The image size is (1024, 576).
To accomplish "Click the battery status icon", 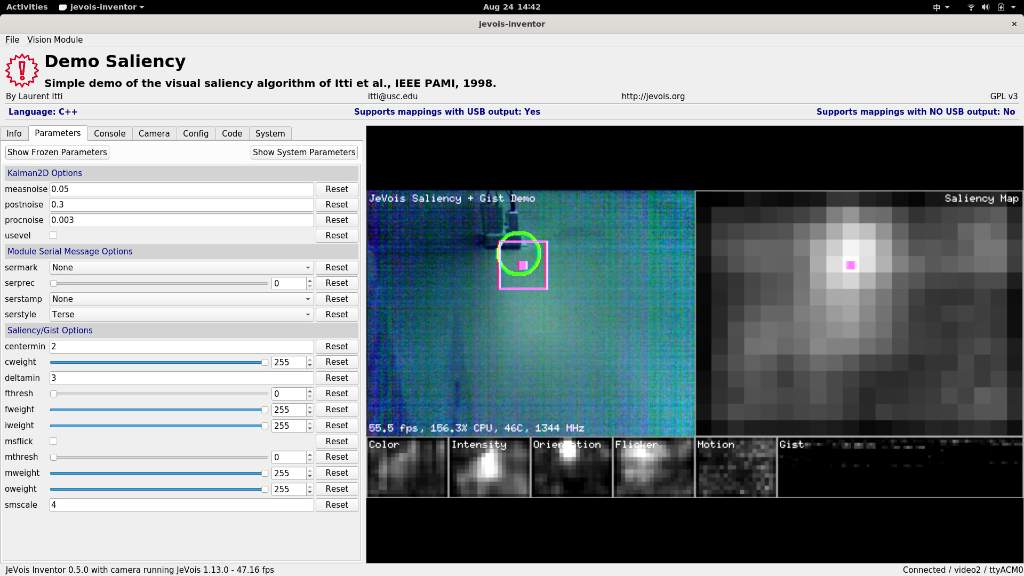I will click(x=1001, y=7).
